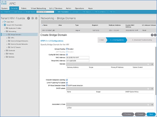
Task: Click Add Tenant link
Action: pos(18,12)
